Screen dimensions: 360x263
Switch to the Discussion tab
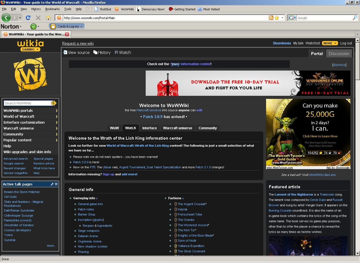point(339,53)
